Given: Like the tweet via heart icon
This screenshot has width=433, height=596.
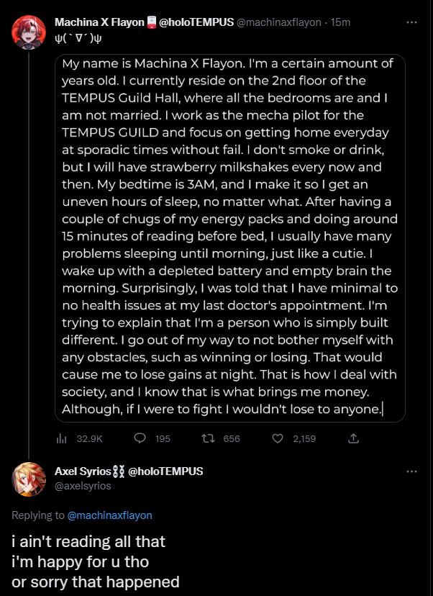Looking at the screenshot, I should point(278,438).
